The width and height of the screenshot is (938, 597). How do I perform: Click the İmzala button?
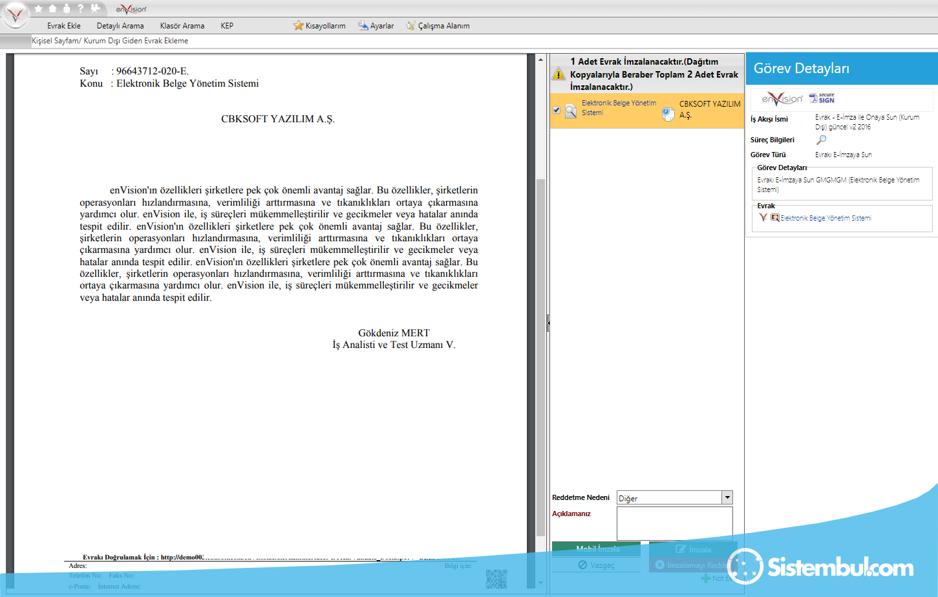tap(693, 549)
